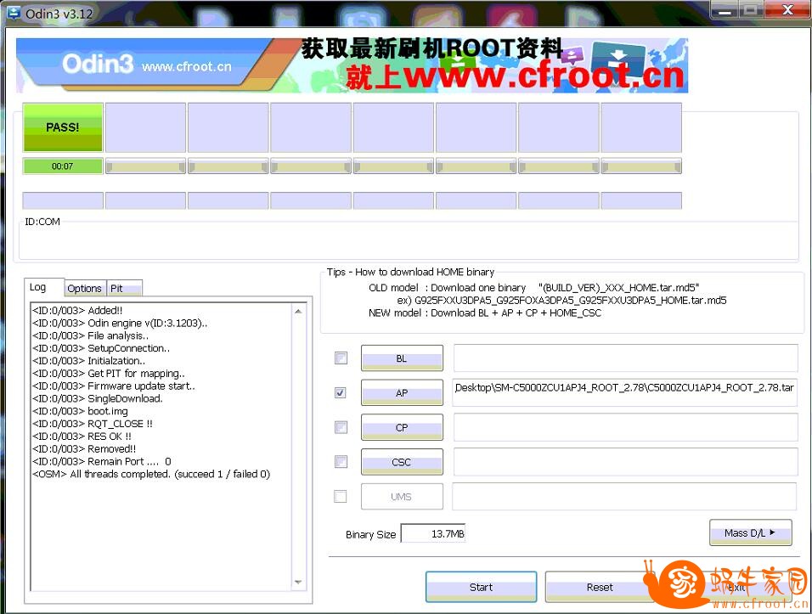Reset Odin with the Reset button
The height and width of the screenshot is (614, 812).
(x=600, y=587)
